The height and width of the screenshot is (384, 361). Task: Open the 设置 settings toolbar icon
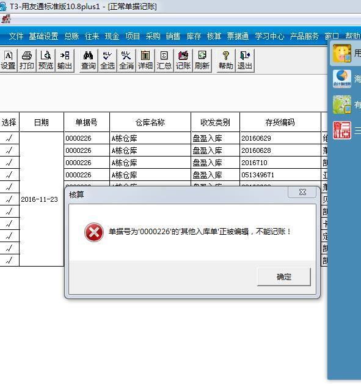[8, 61]
